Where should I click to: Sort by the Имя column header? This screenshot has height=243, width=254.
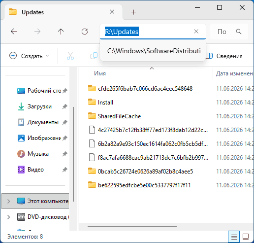100,73
